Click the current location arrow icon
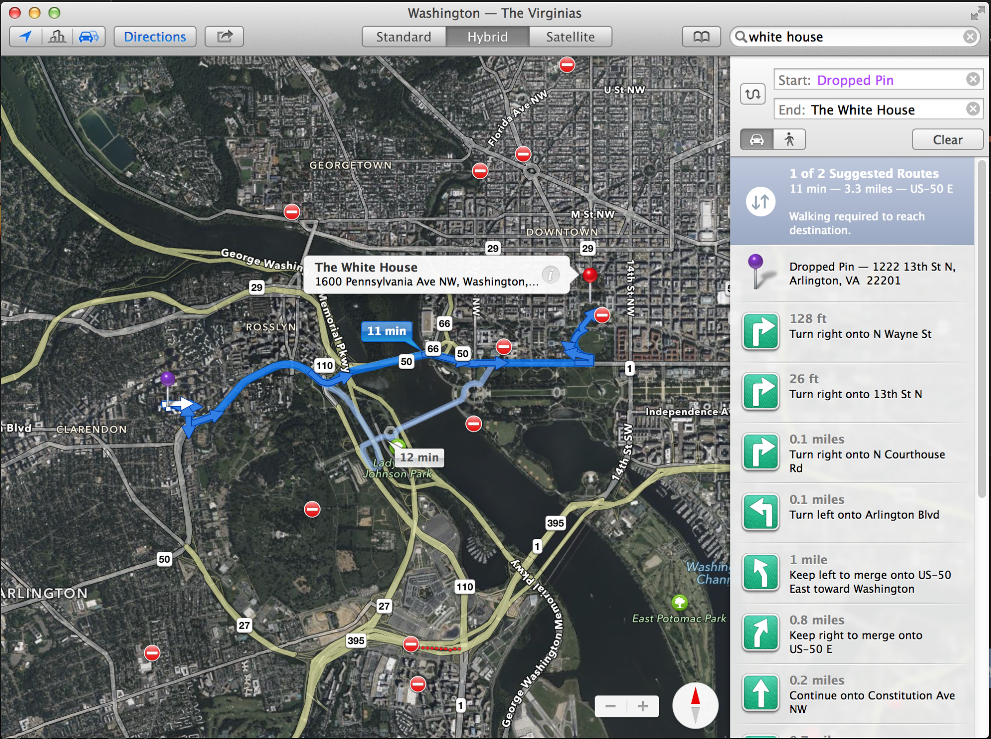 coord(26,37)
